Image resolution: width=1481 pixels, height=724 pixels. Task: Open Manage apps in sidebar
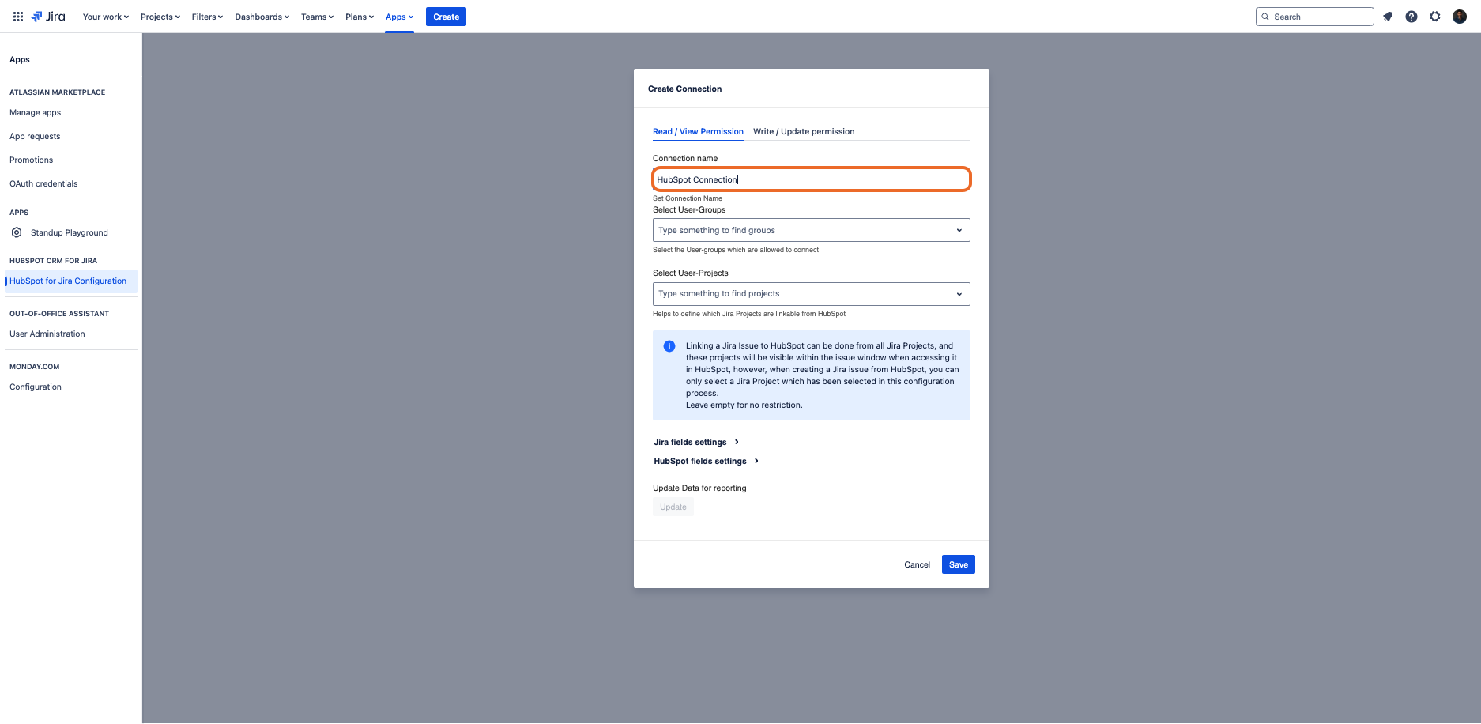(35, 112)
